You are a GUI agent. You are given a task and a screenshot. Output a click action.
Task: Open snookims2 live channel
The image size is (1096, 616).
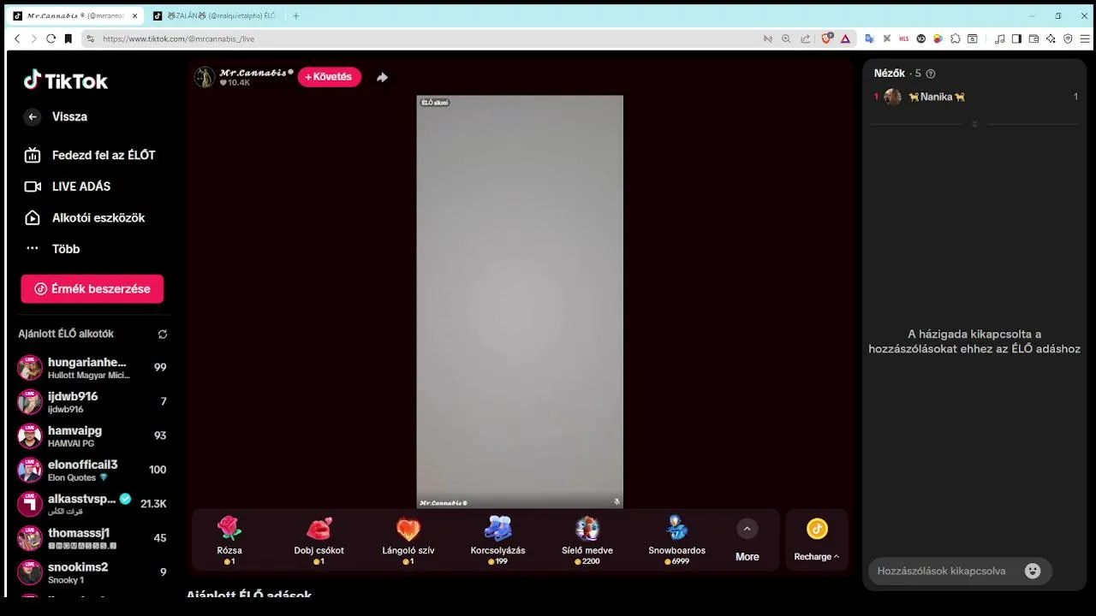click(x=92, y=572)
